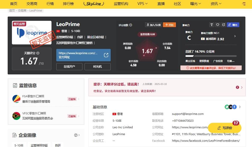Click the info icon next to 评分指数

point(131,25)
